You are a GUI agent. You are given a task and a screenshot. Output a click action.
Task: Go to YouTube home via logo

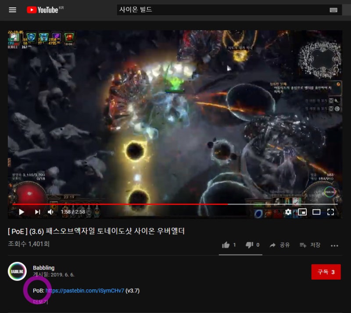pyautogui.click(x=43, y=10)
